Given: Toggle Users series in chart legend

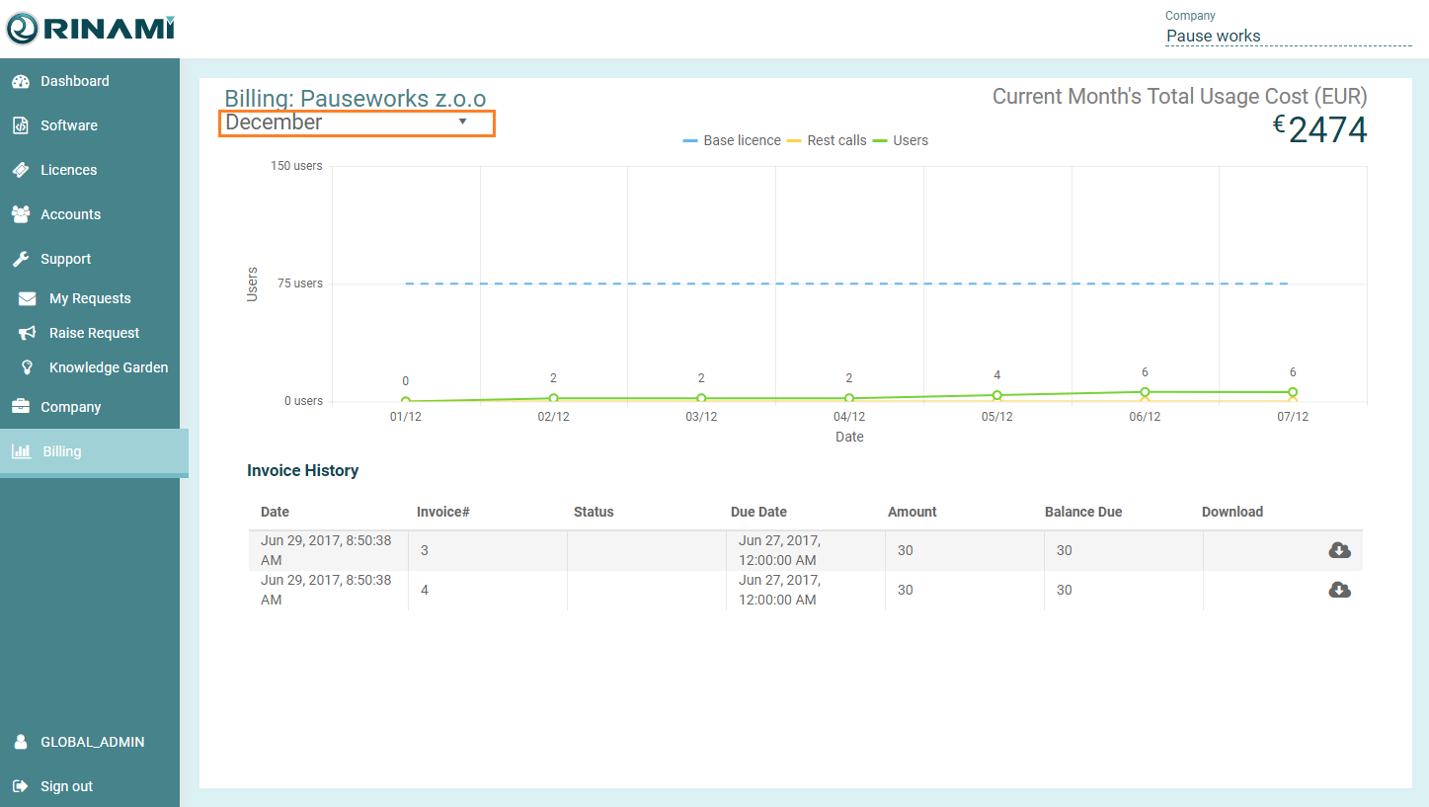Looking at the screenshot, I should (900, 140).
